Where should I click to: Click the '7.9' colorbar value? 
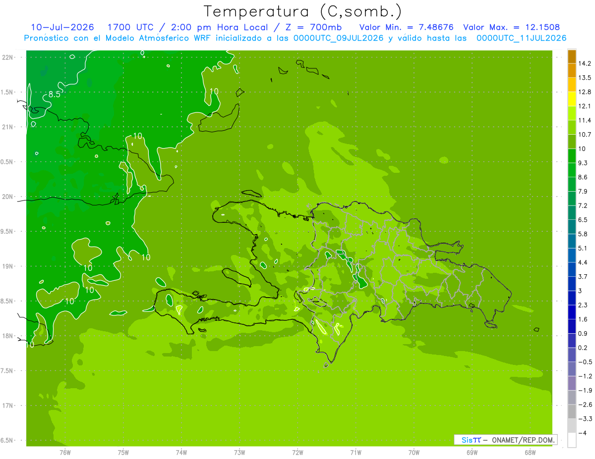tap(583, 191)
